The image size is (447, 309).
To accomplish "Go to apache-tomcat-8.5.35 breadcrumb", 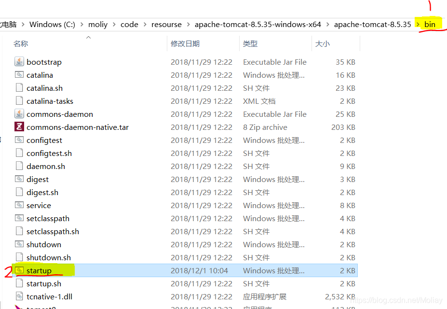I will click(x=372, y=25).
